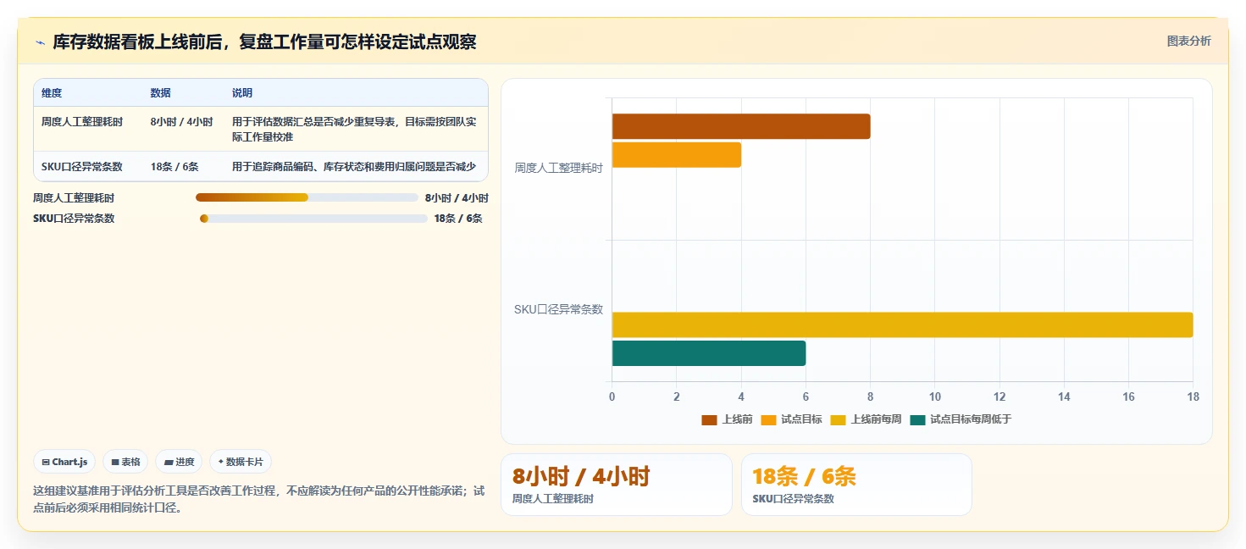
Task: Click the SKU口径异常条数 chart axis label
Action: [x=559, y=309]
